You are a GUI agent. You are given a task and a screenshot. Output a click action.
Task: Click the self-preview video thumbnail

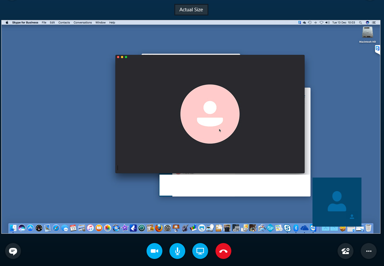pyautogui.click(x=337, y=202)
